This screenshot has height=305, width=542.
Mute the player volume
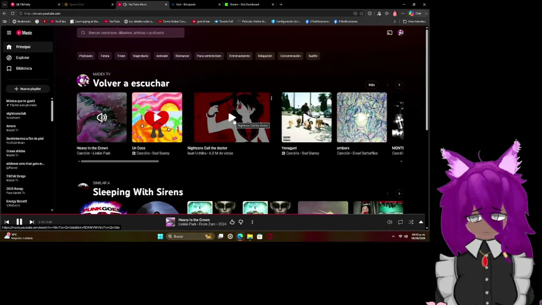390,222
